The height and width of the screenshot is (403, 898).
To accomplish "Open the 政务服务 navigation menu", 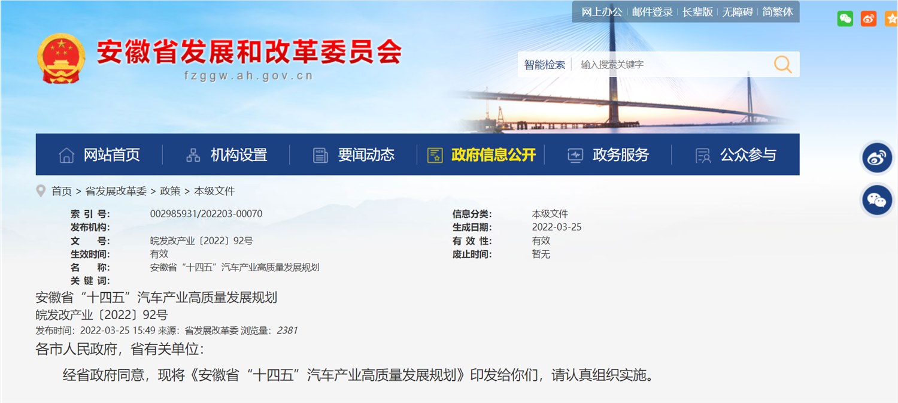I will pos(620,154).
